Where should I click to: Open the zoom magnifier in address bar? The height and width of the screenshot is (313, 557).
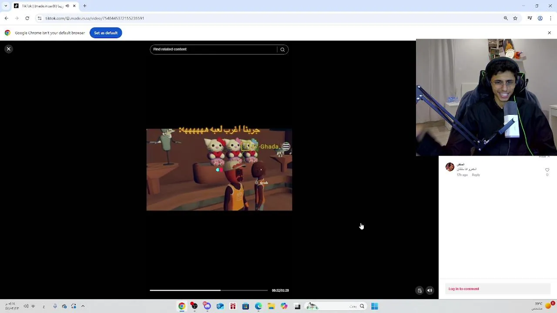[506, 18]
